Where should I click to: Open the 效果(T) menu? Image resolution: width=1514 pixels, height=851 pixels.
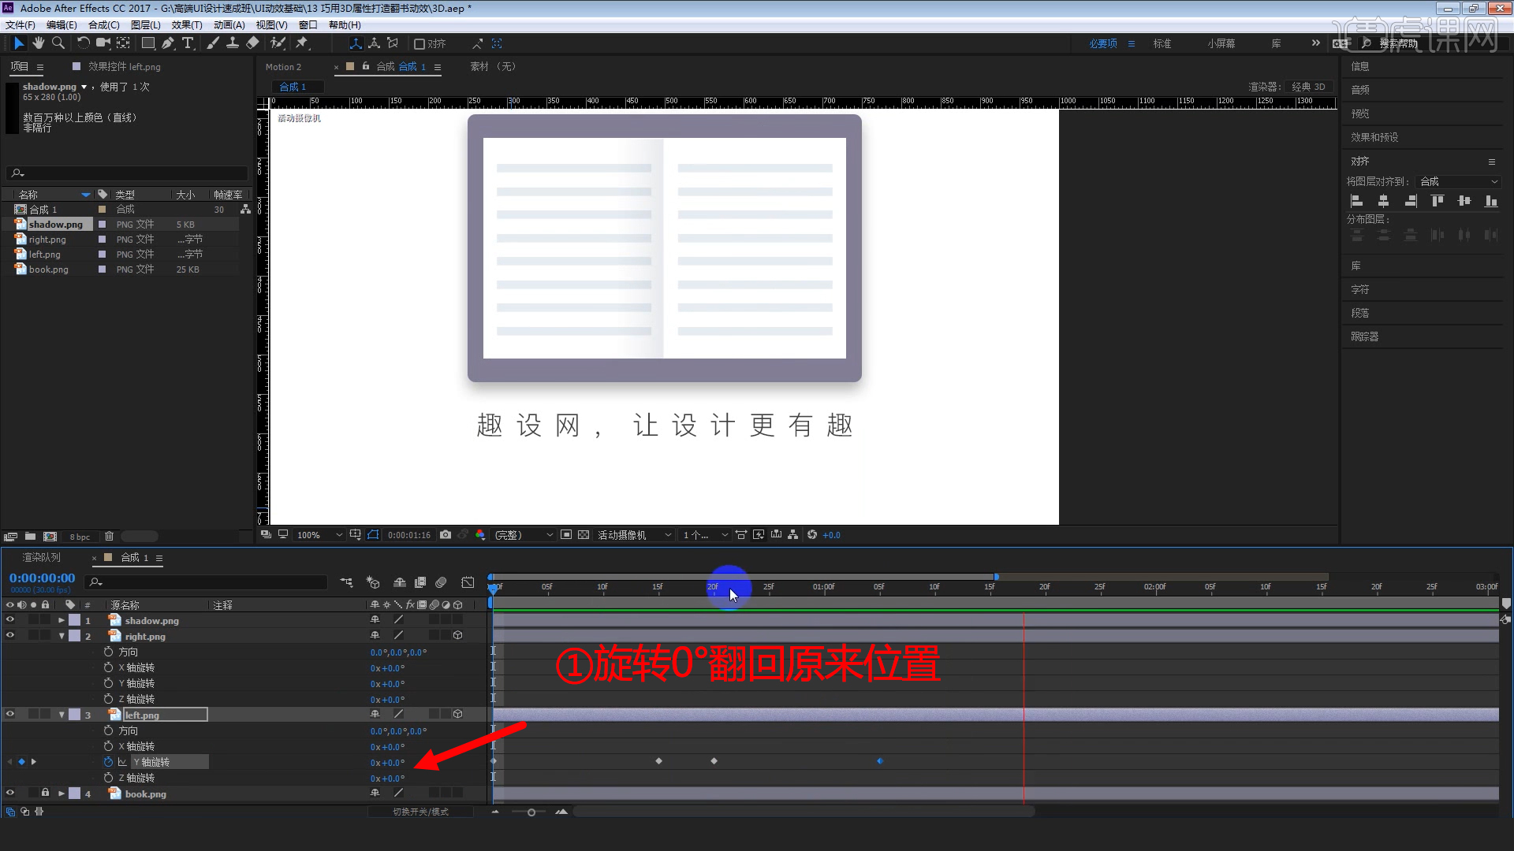(187, 24)
